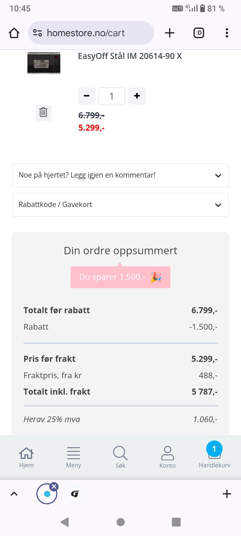This screenshot has height=536, width=241.
Task: Click the EasyOff Stål product title link
Action: [130, 56]
